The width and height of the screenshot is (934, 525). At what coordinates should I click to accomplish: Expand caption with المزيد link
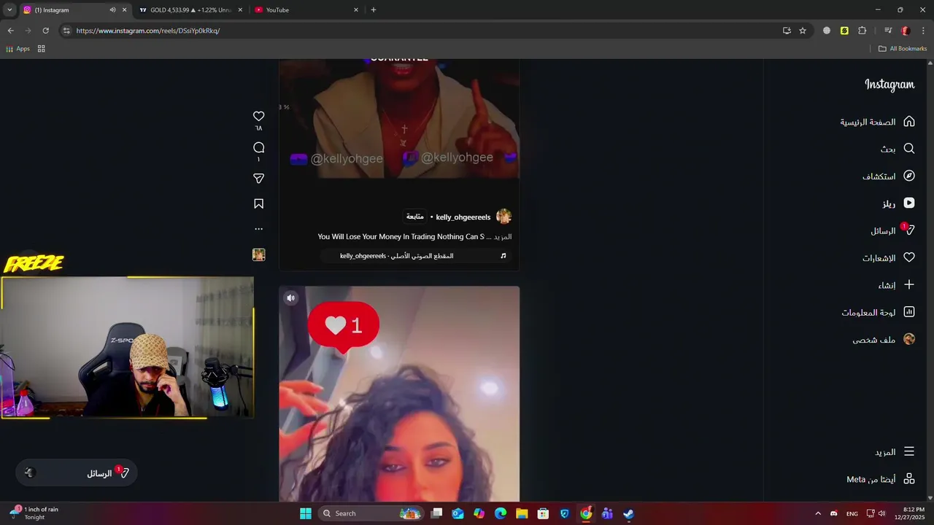[503, 237]
